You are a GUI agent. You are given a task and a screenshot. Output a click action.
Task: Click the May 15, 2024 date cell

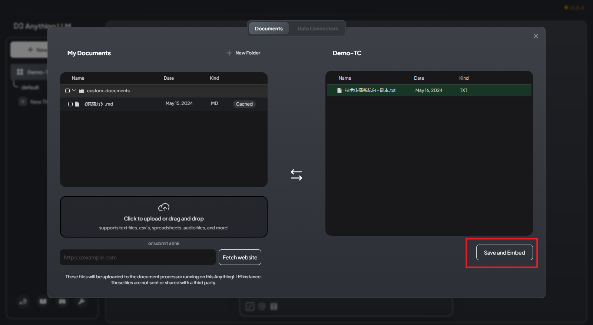point(179,103)
